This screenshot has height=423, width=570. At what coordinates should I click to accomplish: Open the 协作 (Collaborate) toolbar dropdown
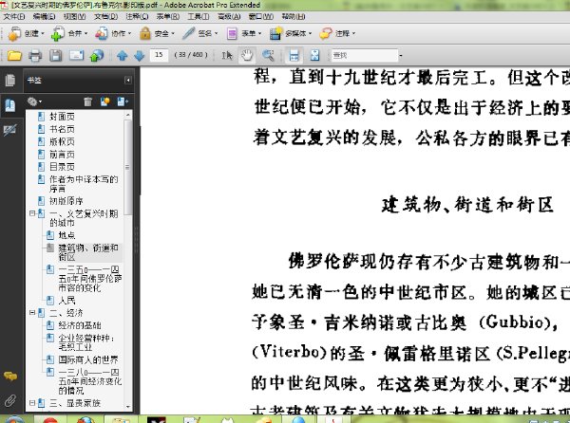click(x=113, y=33)
